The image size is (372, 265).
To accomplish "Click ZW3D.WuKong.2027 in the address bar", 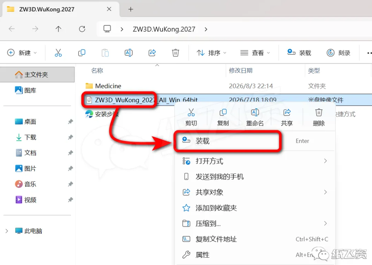I will pos(164,29).
